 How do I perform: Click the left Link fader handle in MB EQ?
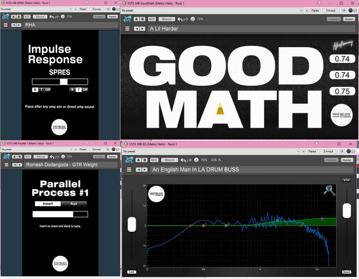tap(132, 224)
